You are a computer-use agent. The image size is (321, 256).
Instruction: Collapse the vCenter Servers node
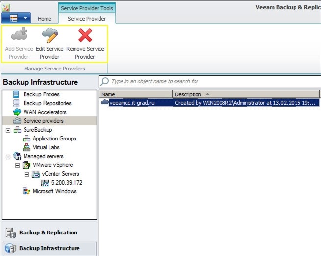pyautogui.click(x=26, y=174)
